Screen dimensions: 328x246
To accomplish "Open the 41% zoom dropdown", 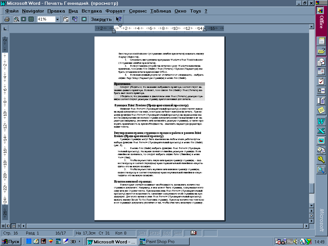I will (57, 19).
